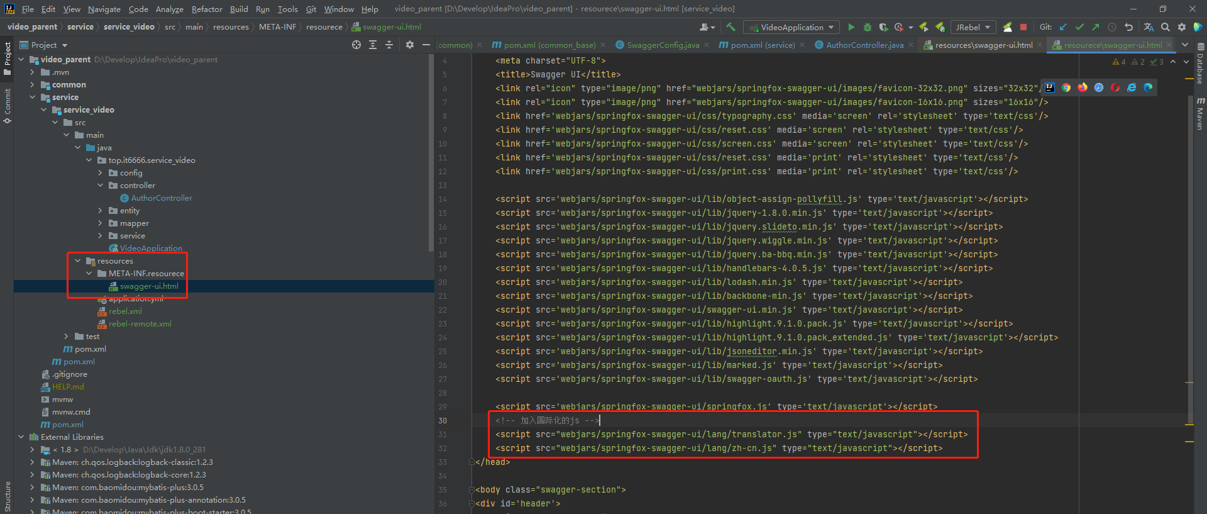The height and width of the screenshot is (514, 1207).
Task: Open the Commit tool window
Action: click(7, 106)
